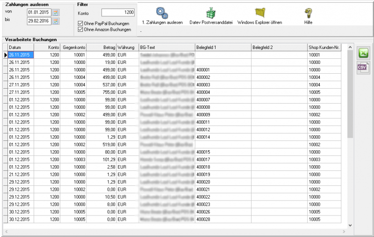Open the Hilfe help icon
The height and width of the screenshot is (237, 374).
pyautogui.click(x=308, y=13)
